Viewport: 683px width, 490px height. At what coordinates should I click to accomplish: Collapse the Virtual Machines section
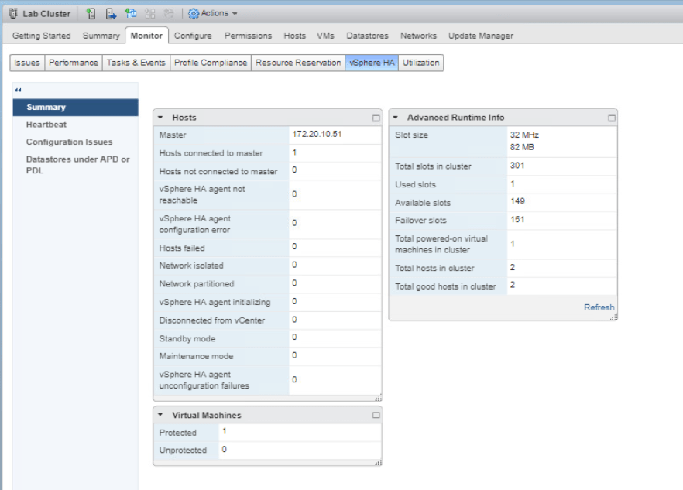coord(160,416)
